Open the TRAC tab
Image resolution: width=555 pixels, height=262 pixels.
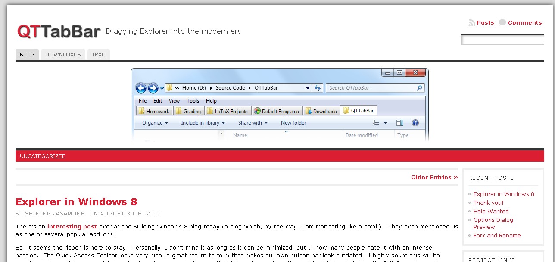(99, 55)
